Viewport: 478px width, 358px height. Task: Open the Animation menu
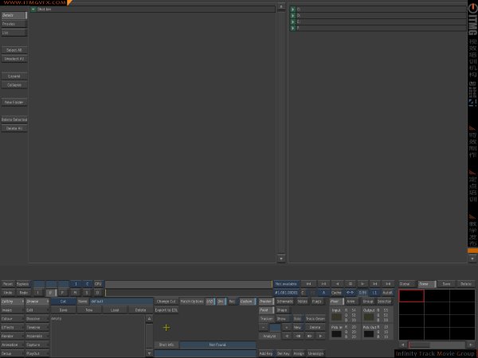(13, 345)
